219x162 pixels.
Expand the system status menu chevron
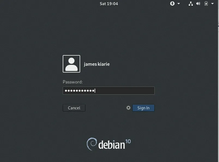coord(212,4)
